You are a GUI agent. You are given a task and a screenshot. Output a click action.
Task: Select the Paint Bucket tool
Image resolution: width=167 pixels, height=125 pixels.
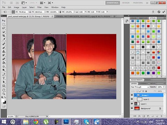coord(4,62)
